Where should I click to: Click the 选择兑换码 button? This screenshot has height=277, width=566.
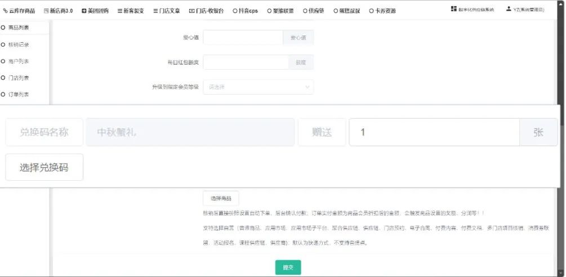[44, 167]
